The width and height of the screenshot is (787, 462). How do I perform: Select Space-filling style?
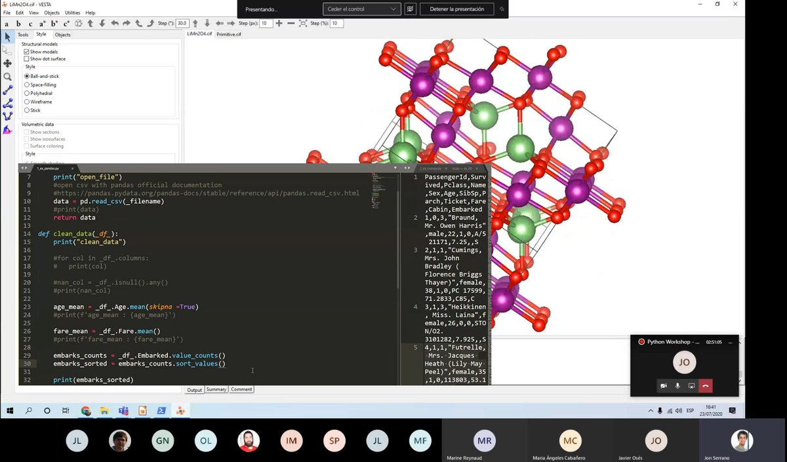27,85
